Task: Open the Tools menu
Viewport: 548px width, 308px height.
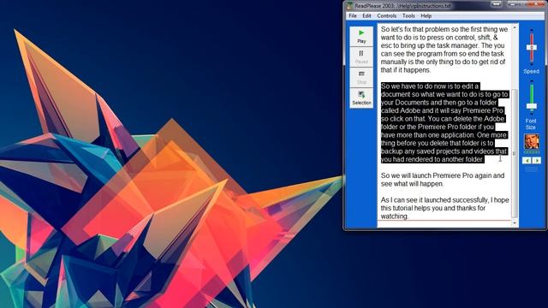Action: click(x=408, y=15)
